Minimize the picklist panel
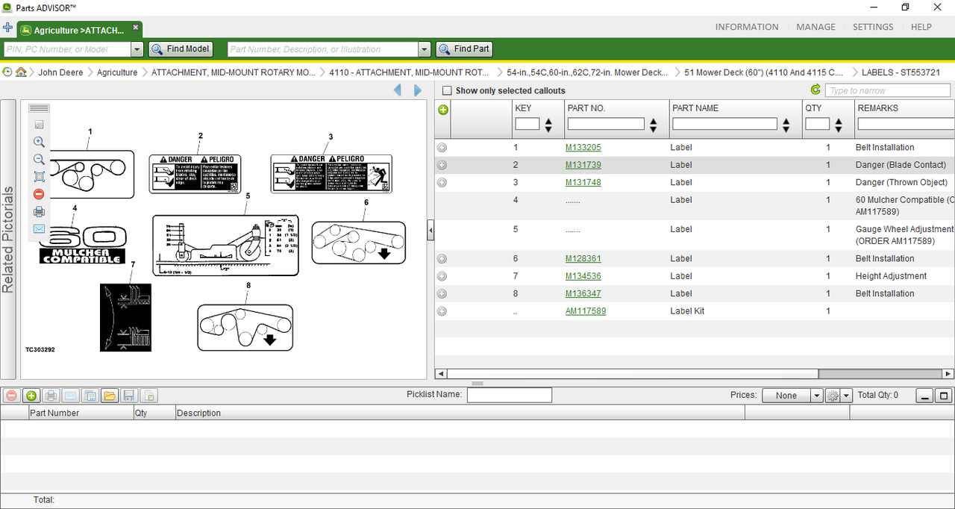The width and height of the screenshot is (955, 509). click(924, 396)
